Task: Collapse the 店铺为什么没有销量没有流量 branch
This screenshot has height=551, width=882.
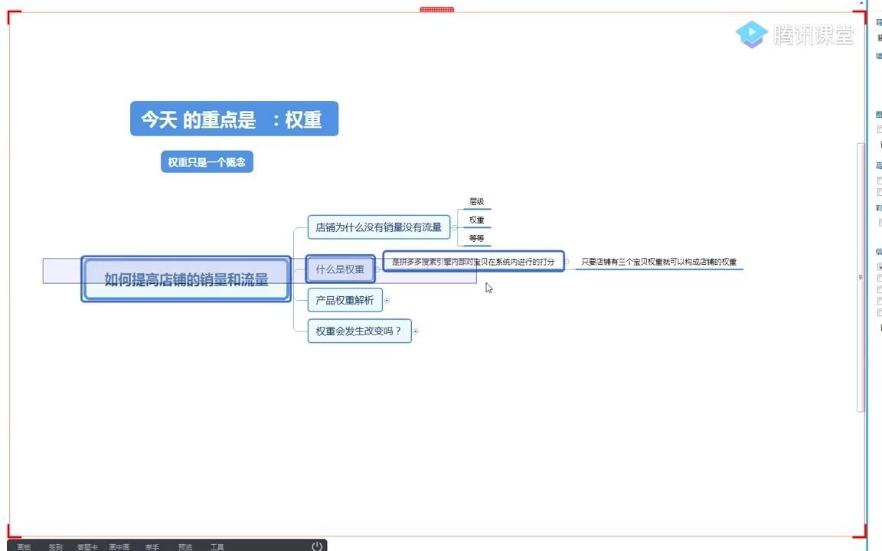Action: 455,228
